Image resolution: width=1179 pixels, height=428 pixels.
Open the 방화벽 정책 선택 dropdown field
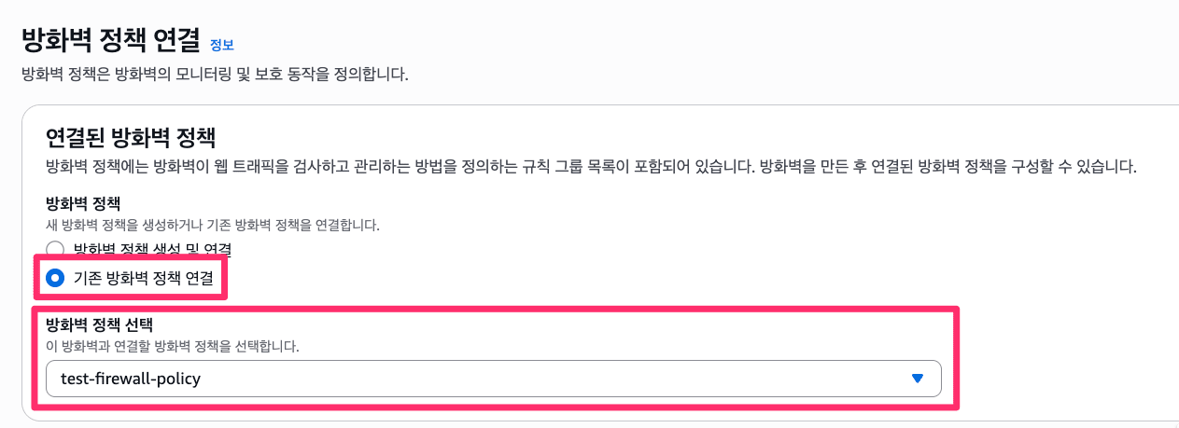click(x=493, y=379)
